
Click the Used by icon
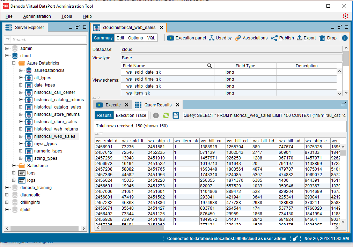coord(212,38)
